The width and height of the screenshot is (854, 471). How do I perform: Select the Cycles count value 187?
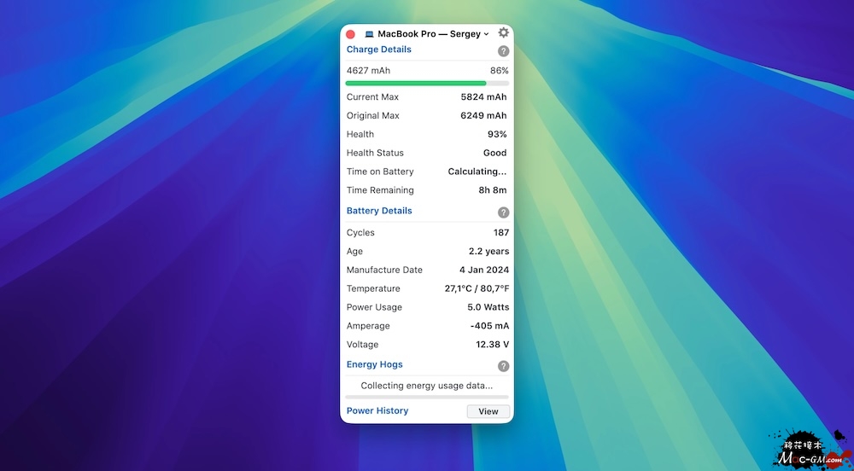[x=500, y=232]
